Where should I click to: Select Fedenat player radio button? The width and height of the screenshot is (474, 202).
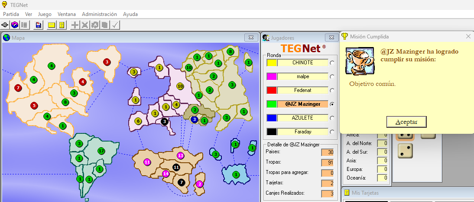(332, 90)
